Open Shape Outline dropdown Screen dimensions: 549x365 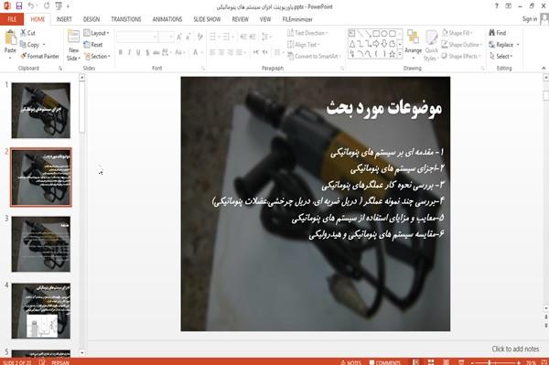(x=462, y=45)
